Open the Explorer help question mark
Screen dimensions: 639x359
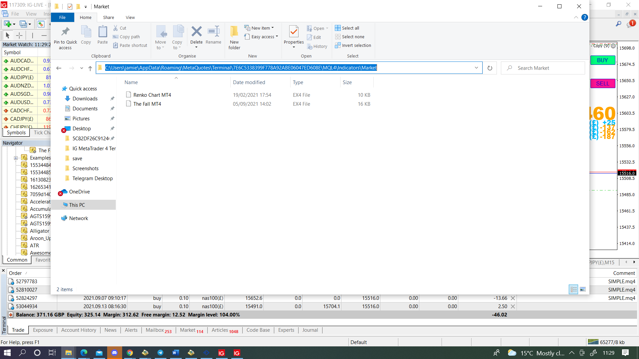pos(584,18)
